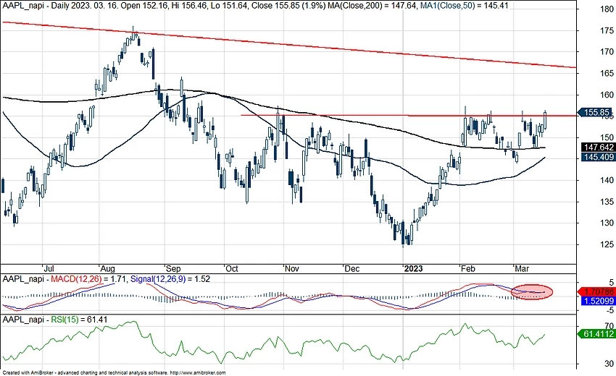Click the 175 price axis label

[607, 30]
